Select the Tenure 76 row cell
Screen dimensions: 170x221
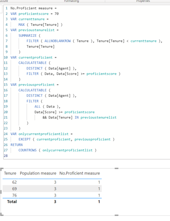14,195
